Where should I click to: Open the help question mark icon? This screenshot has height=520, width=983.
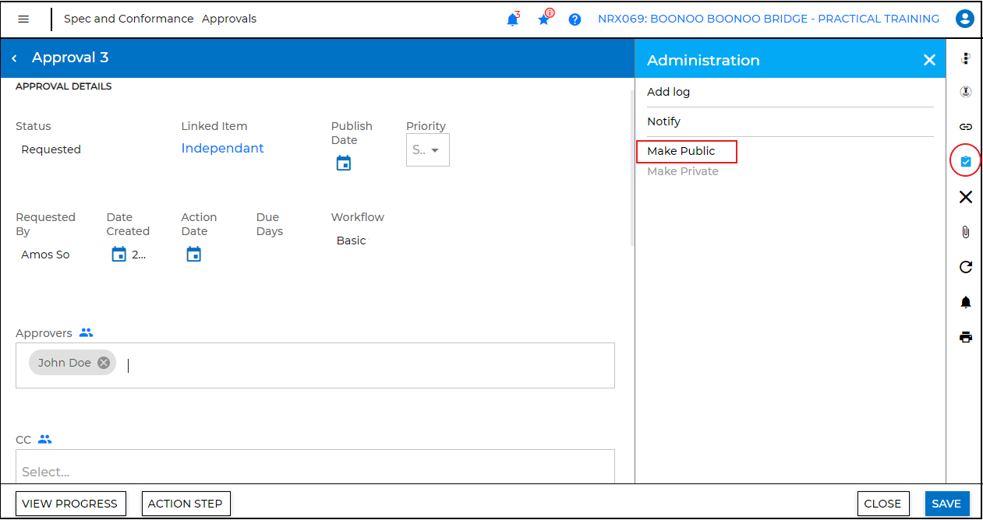[575, 19]
